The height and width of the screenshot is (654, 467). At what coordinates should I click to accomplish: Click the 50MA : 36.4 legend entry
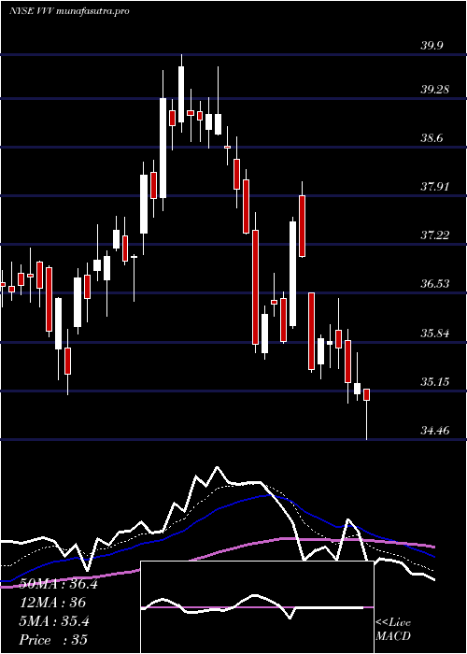[58, 584]
